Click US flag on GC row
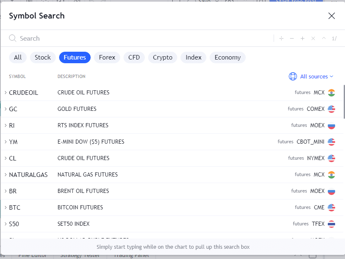This screenshot has height=259, width=345. coord(331,109)
